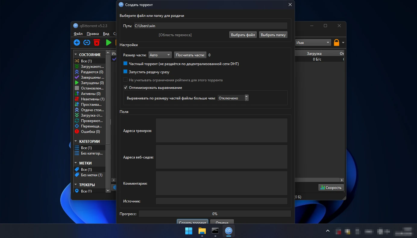
Task: Open the terminal app on the taskbar
Action: (x=215, y=231)
